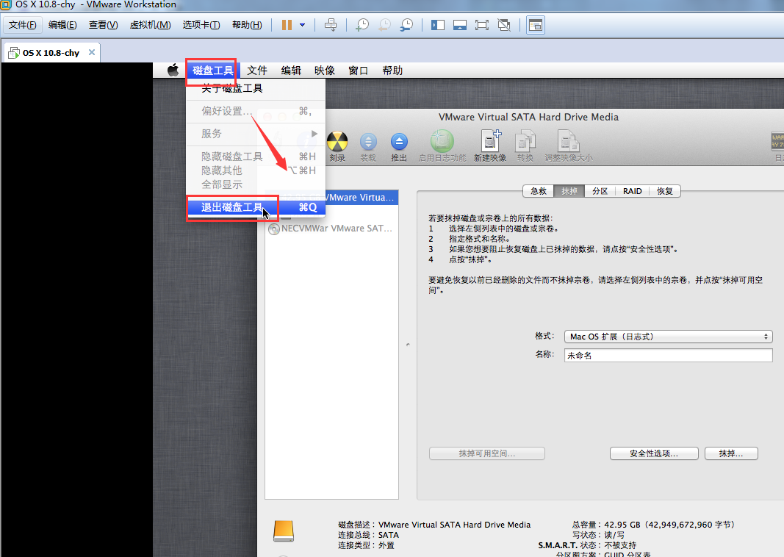Viewport: 784px width, 557px height.
Task: Click VMware pause virtual machine button
Action: [x=287, y=25]
